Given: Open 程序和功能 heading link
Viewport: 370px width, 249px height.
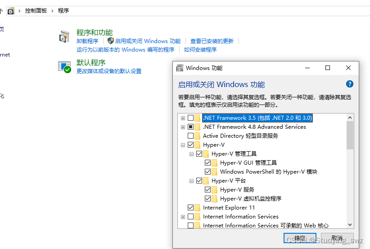Looking at the screenshot, I should point(95,32).
